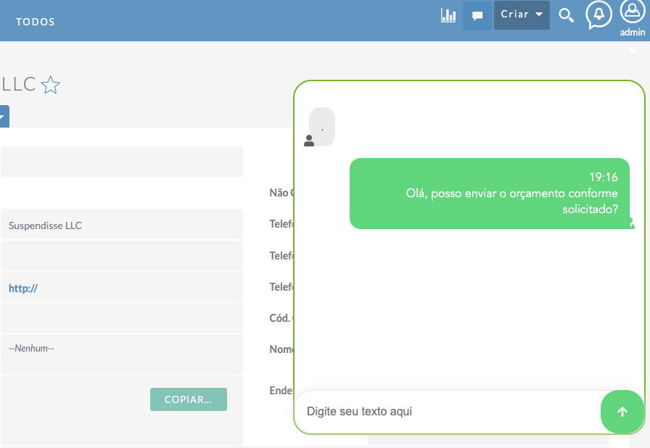Mark record as favorite with star icon
This screenshot has width=650, height=448.
pyautogui.click(x=51, y=85)
